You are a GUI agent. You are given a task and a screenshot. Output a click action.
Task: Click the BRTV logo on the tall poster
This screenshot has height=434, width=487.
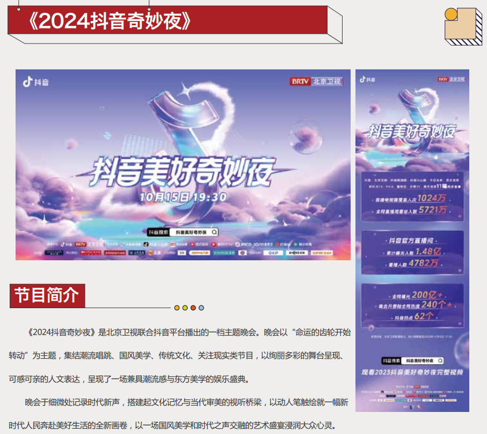click(x=451, y=80)
